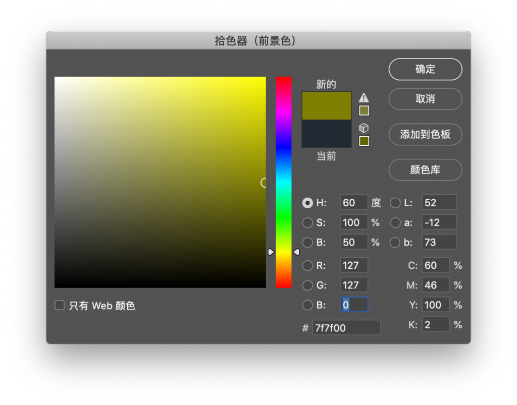Viewport: 517px width, 405px height.
Task: Open the 颜色库 color libraries
Action: (425, 170)
